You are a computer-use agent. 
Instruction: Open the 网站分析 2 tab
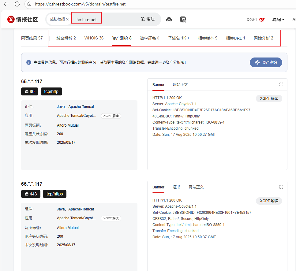[x=263, y=38]
